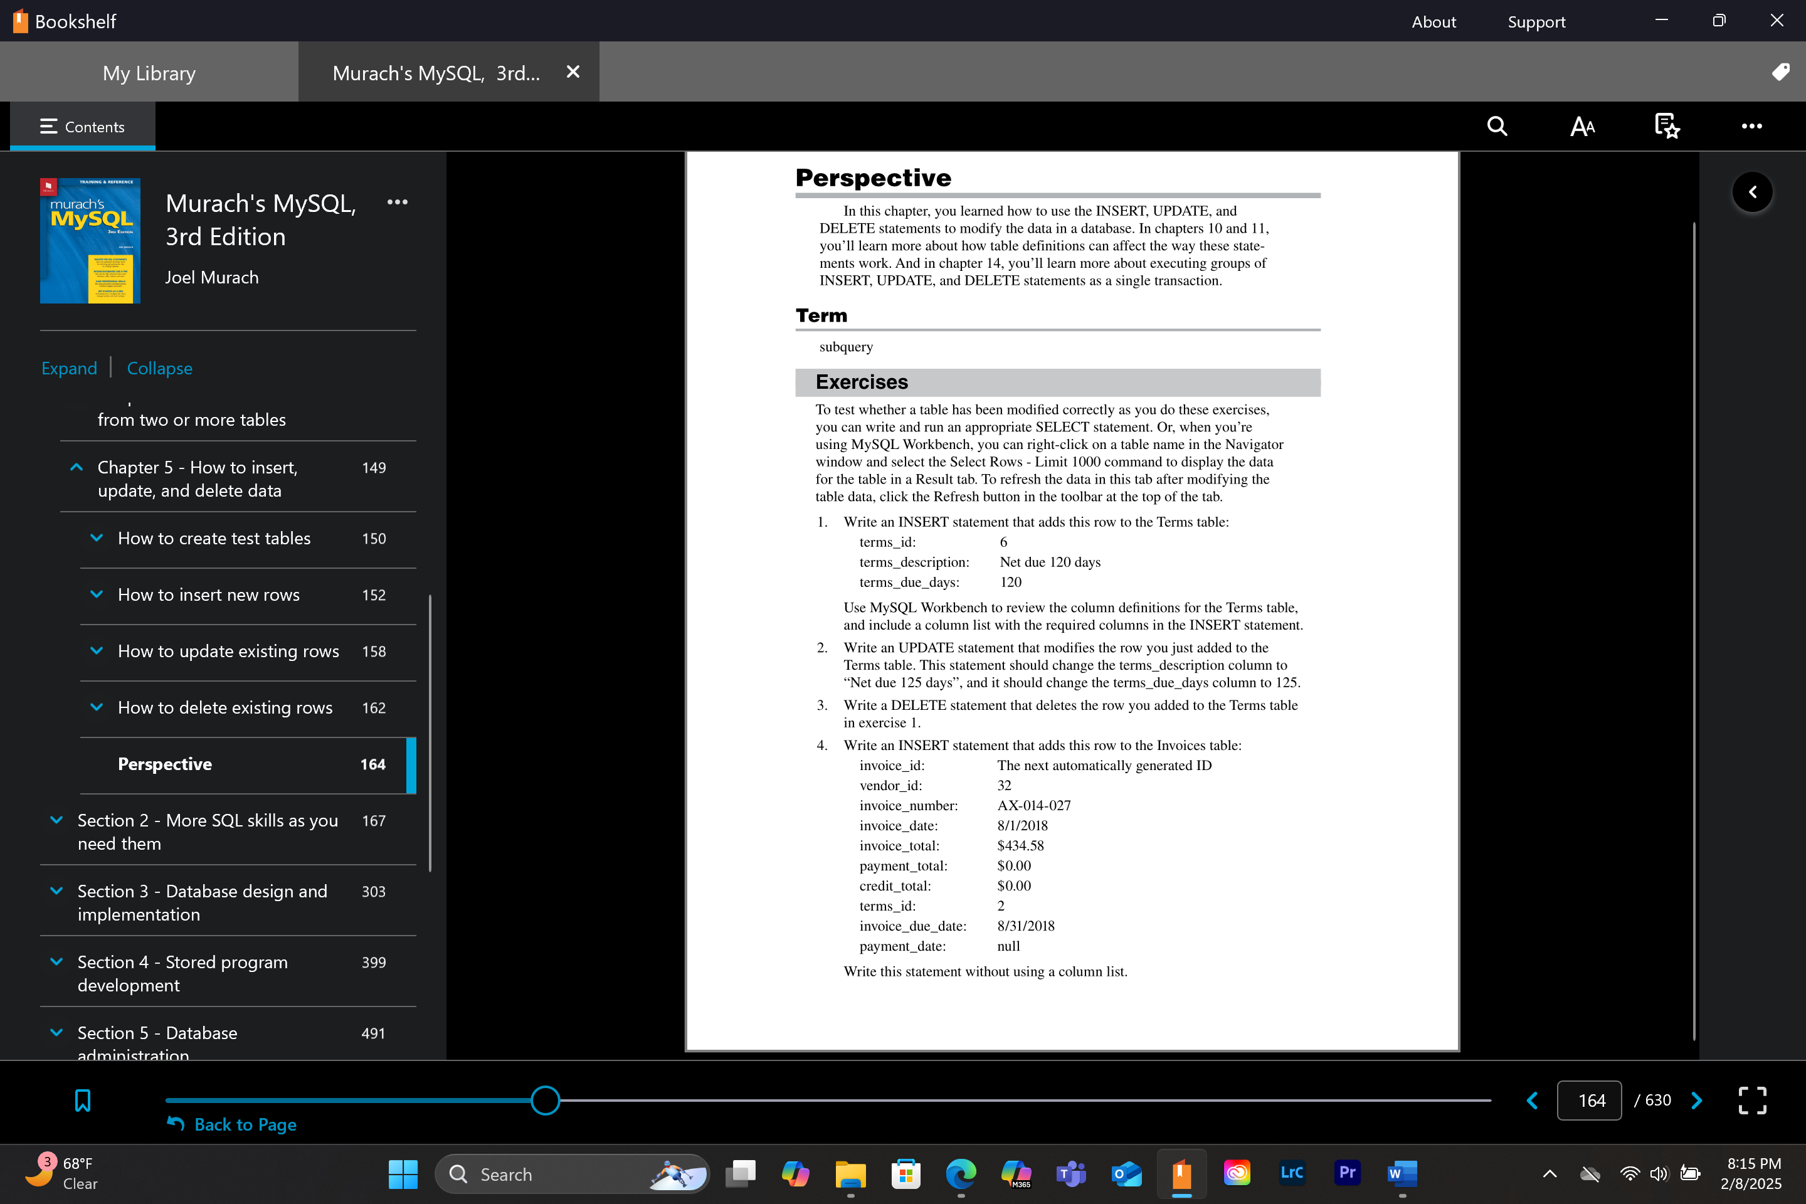Open the notebook highlights icon
Screen dimensions: 1806x1204
tap(1667, 126)
